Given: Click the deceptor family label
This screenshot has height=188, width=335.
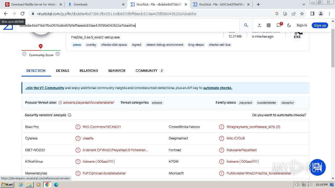Looking at the screenshot, I should point(288,103).
